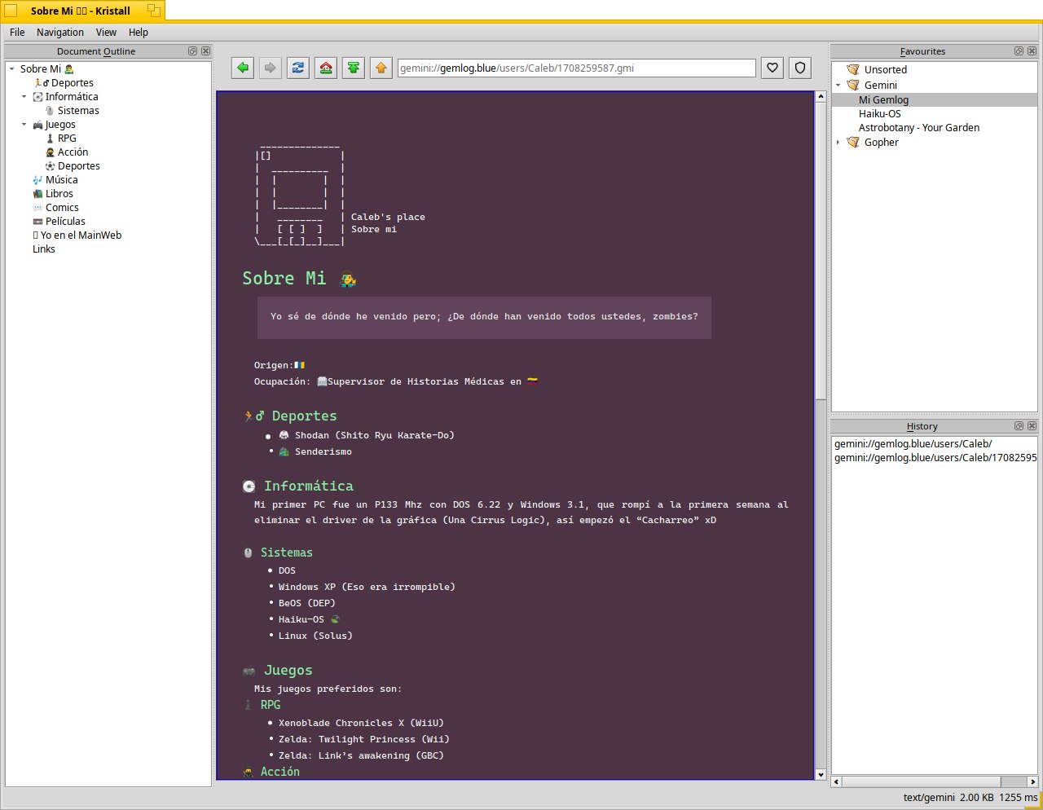The height and width of the screenshot is (810, 1043).
Task: Click the shield certificate icon
Action: (800, 68)
